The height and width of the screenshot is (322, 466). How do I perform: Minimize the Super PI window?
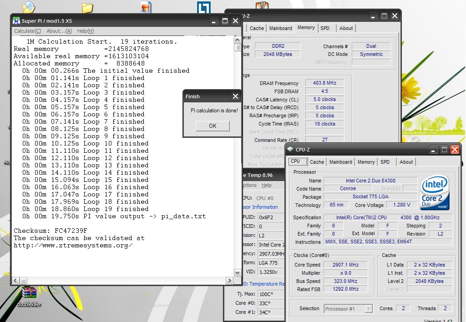(214, 21)
